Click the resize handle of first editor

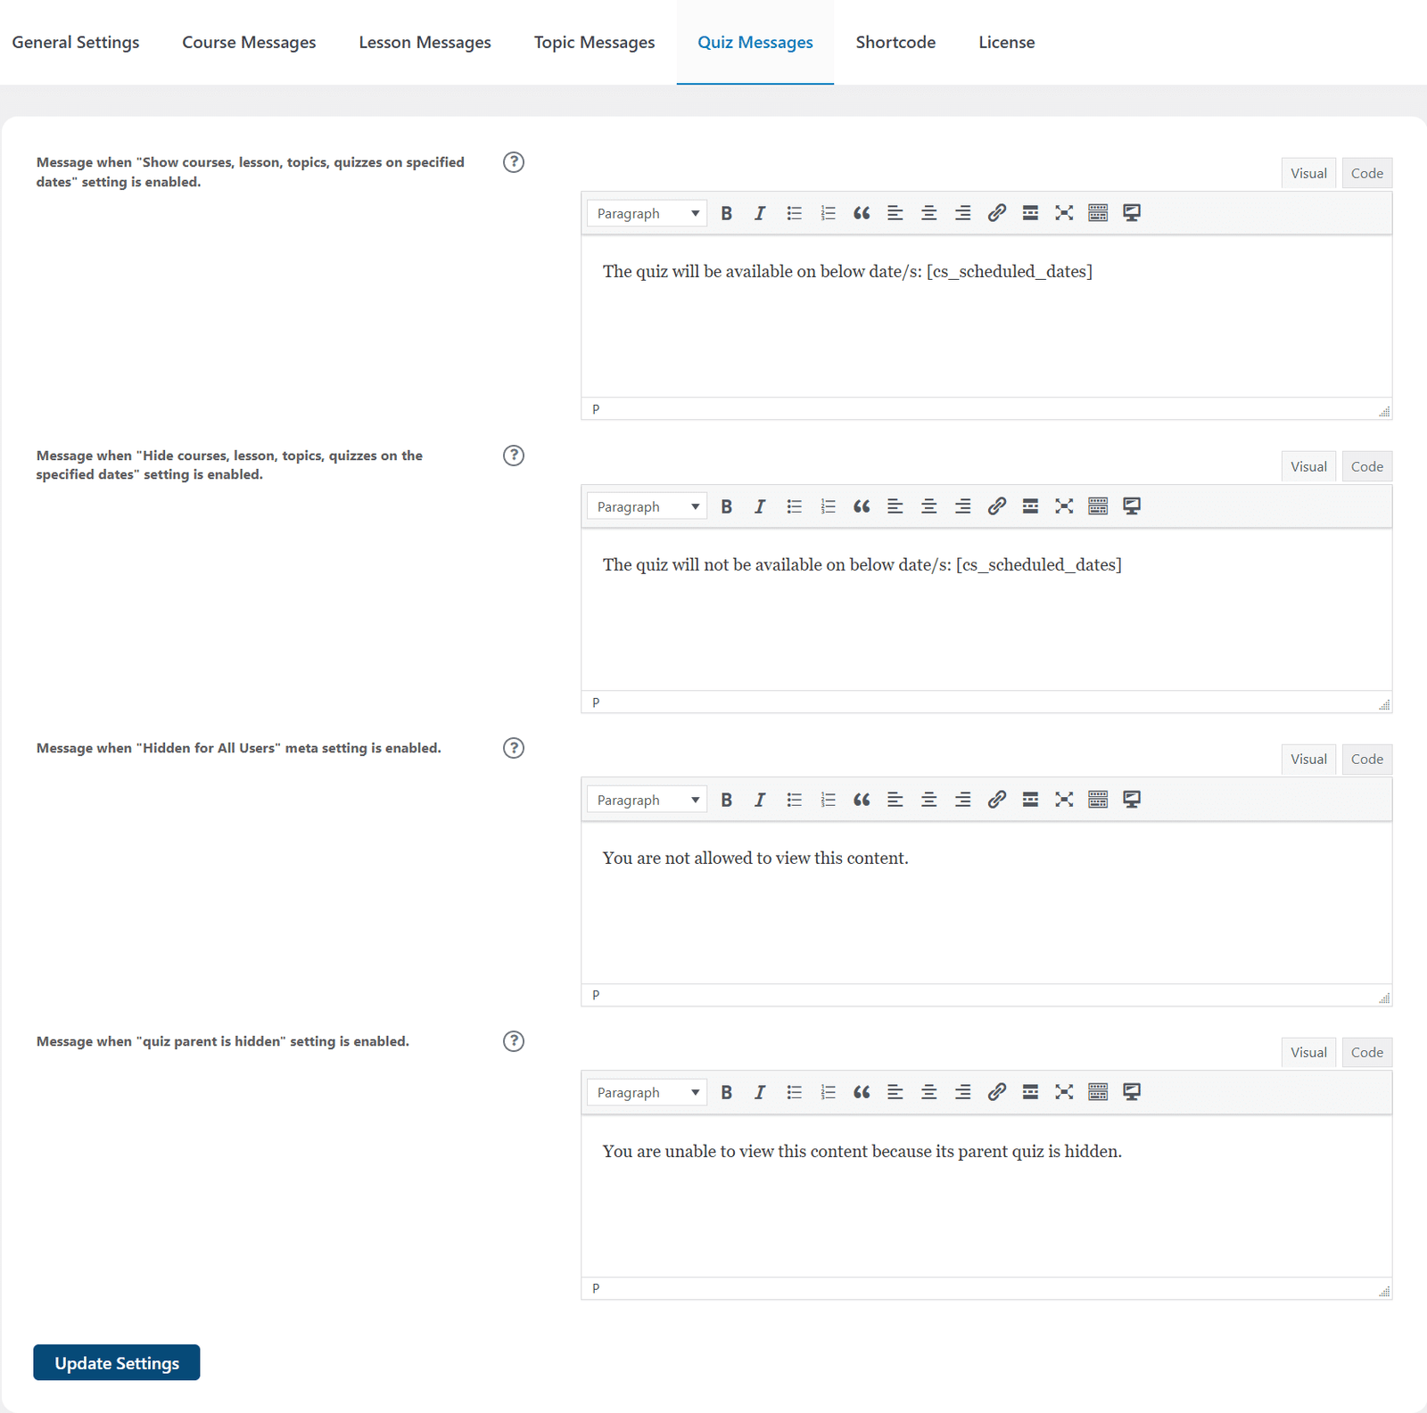pyautogui.click(x=1384, y=412)
